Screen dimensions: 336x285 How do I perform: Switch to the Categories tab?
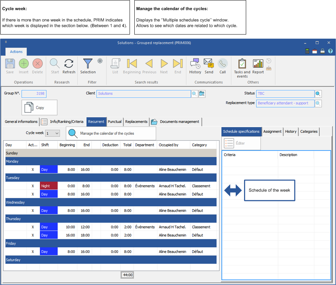[x=309, y=131]
